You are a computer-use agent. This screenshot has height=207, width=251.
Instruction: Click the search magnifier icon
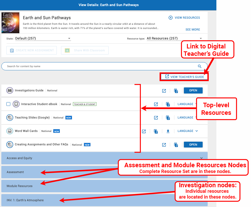point(200,66)
